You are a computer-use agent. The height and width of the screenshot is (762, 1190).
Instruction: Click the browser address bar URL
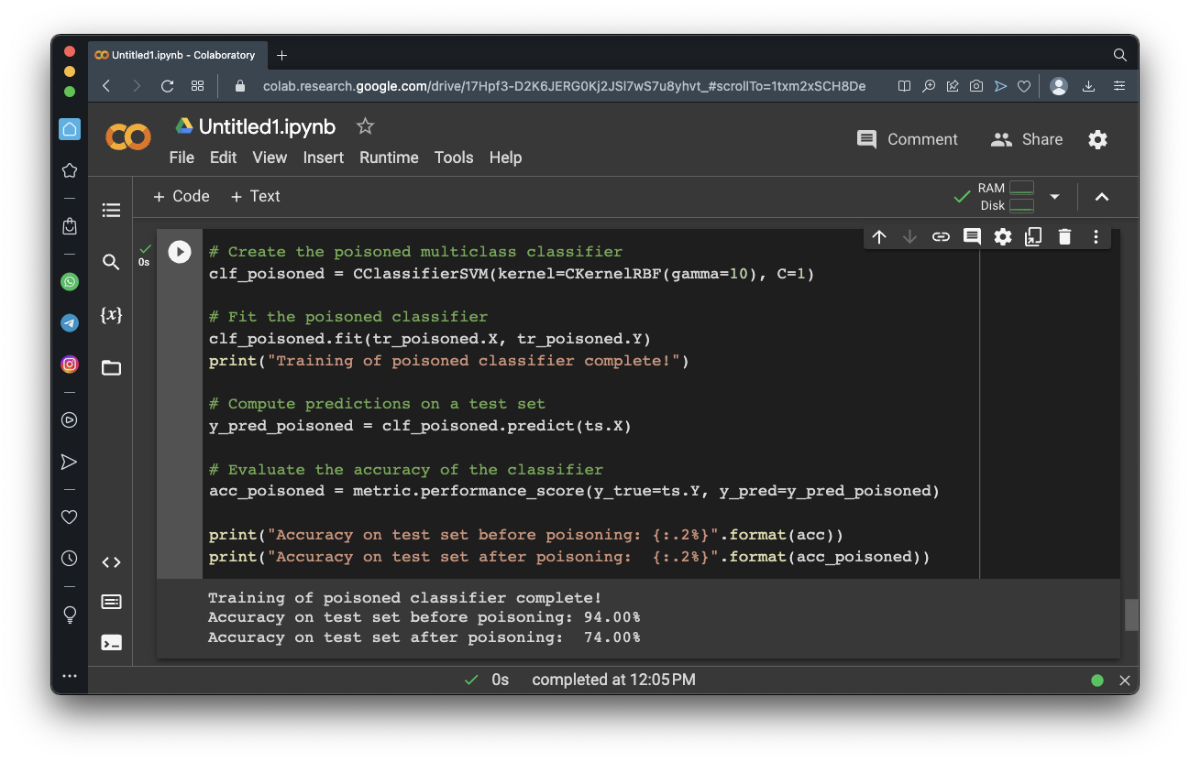(x=564, y=86)
